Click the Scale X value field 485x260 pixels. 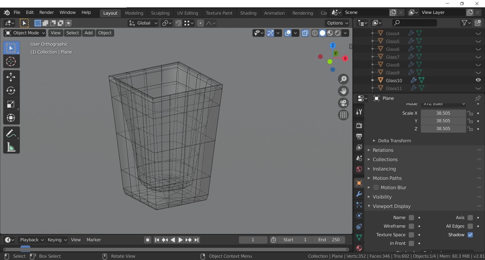coord(443,113)
